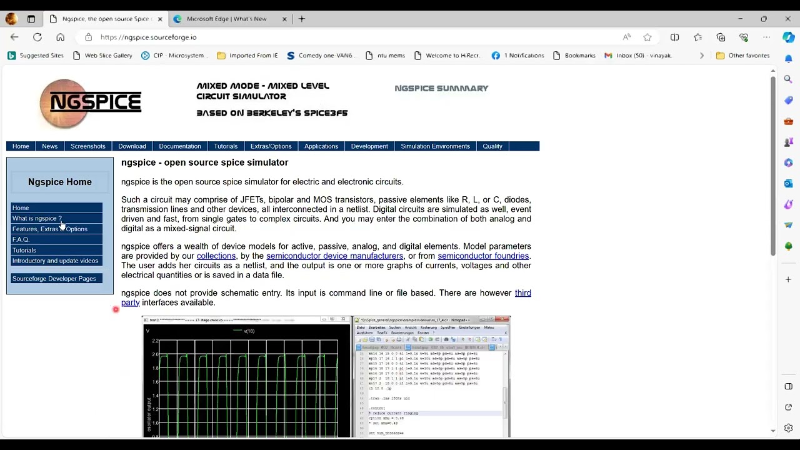Open the What is ngspice sidebar link

tap(56, 218)
